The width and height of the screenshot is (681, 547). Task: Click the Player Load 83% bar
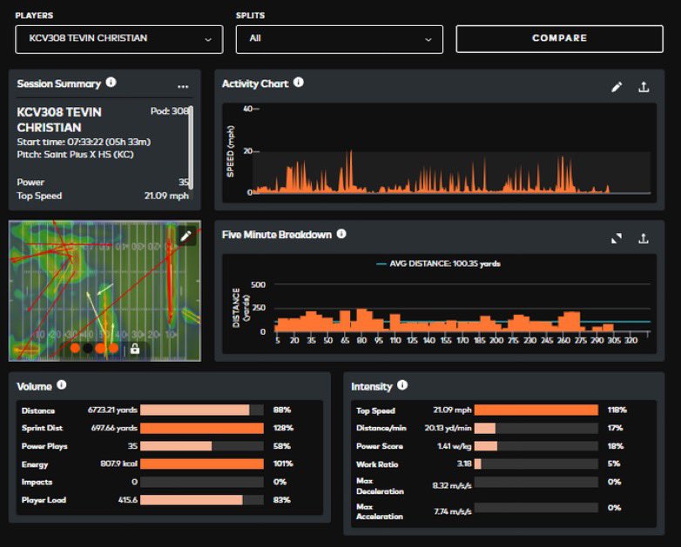click(202, 500)
